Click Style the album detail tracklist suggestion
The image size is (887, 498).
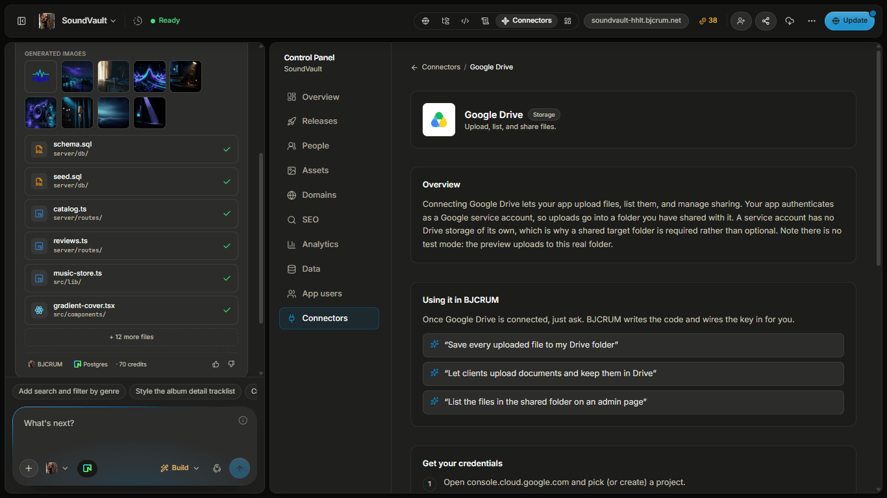tap(186, 392)
